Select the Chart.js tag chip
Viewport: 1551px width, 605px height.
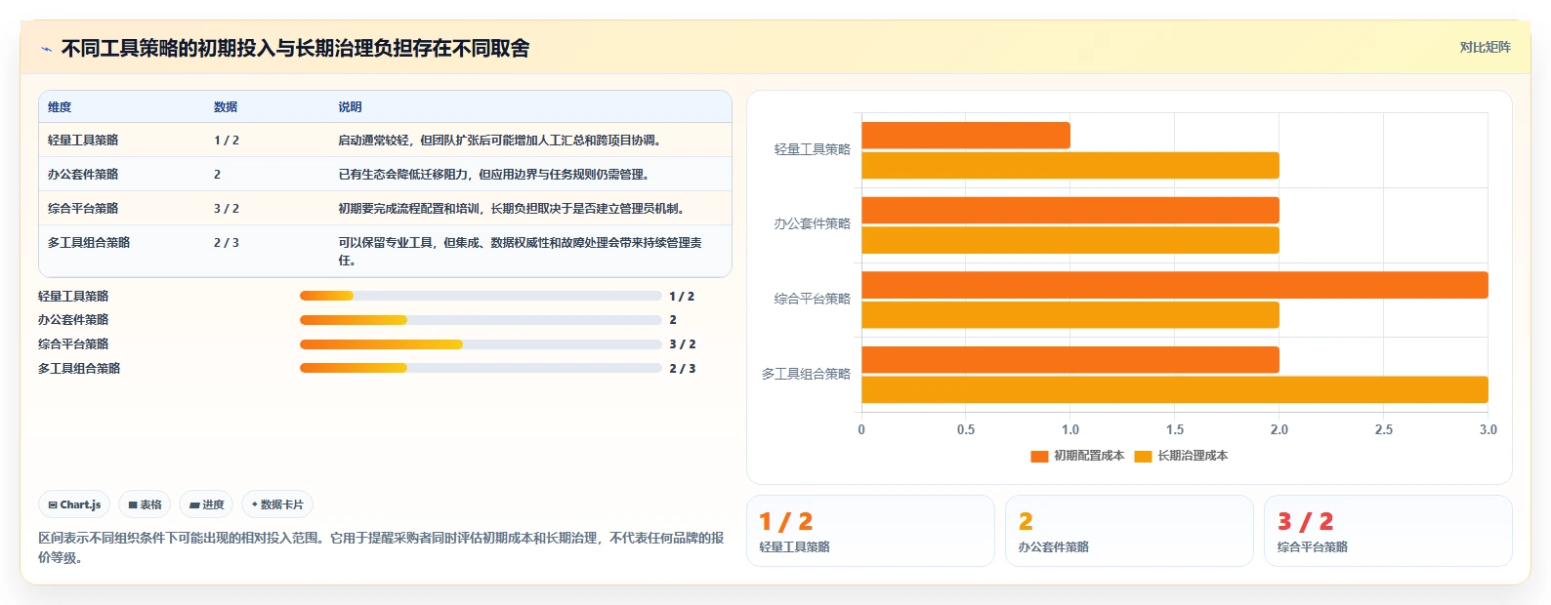[74, 504]
